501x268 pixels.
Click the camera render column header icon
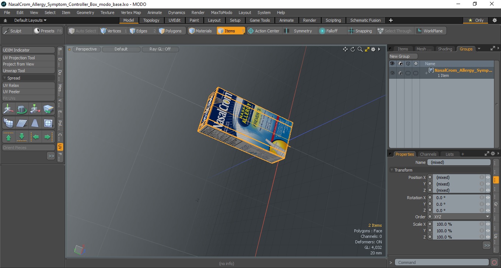click(x=400, y=64)
